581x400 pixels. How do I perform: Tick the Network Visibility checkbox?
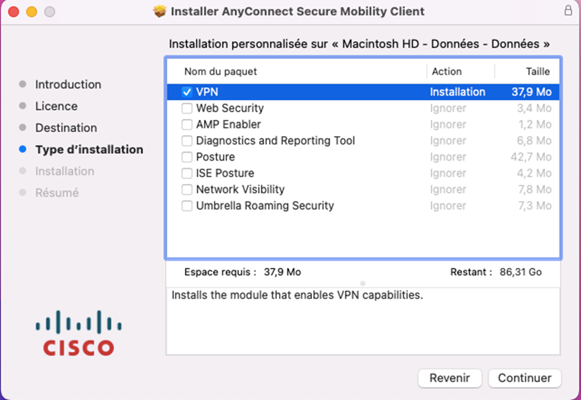186,190
